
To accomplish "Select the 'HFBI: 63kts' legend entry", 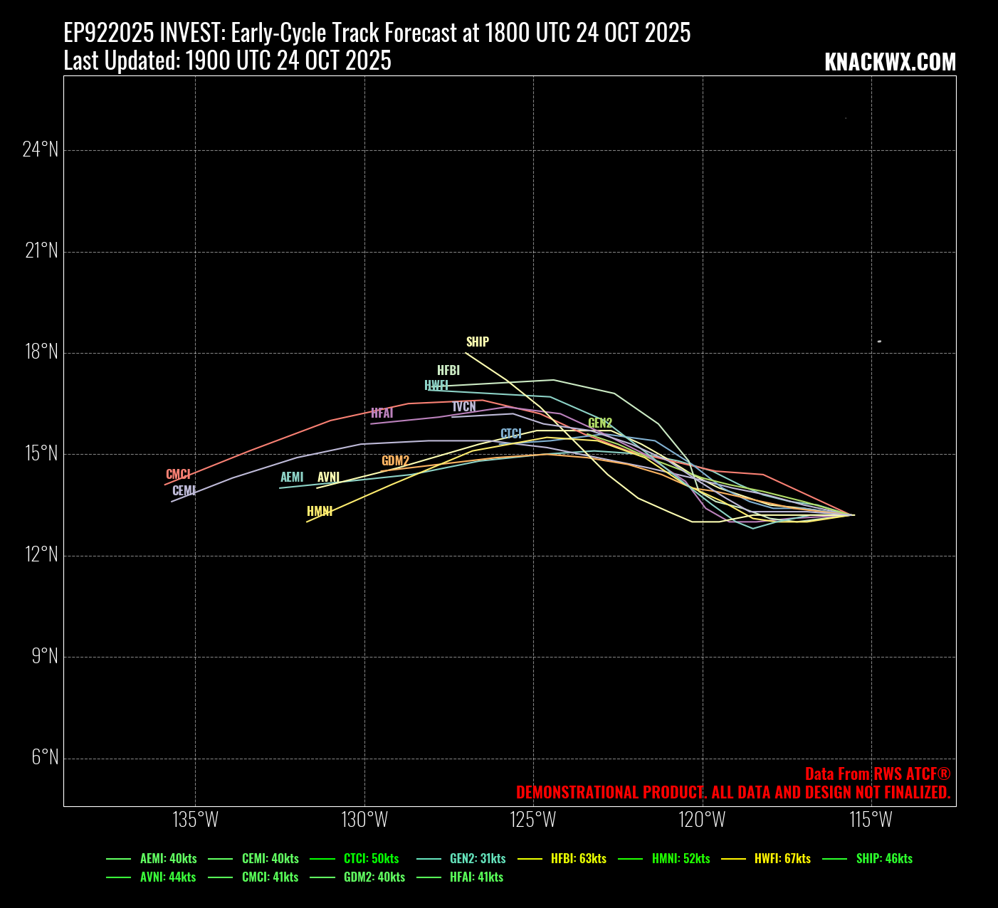I will point(579,858).
